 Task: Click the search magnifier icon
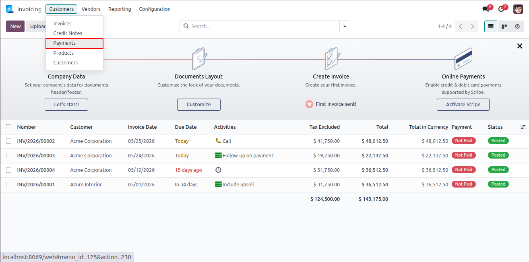coord(186,26)
